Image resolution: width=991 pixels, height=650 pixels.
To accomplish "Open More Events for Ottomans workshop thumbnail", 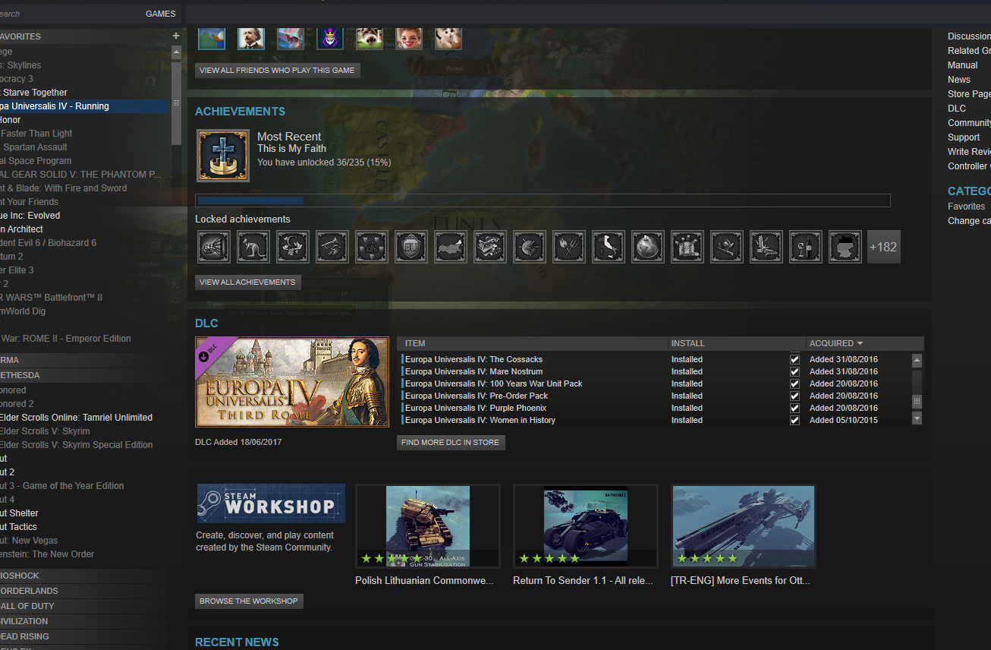I will (x=744, y=526).
